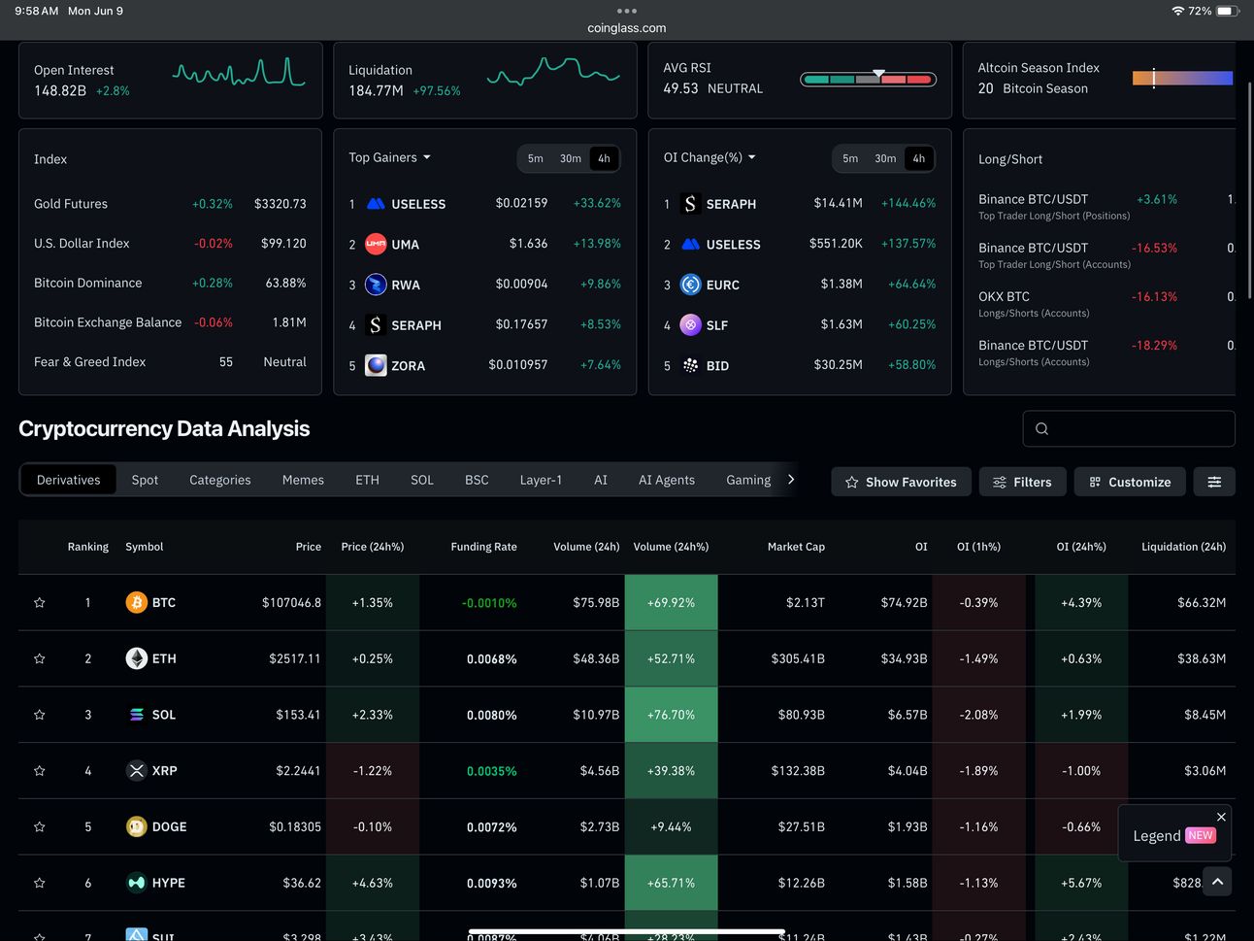Tap the battery indicator in status bar
This screenshot has width=1254, height=941.
[1227, 11]
